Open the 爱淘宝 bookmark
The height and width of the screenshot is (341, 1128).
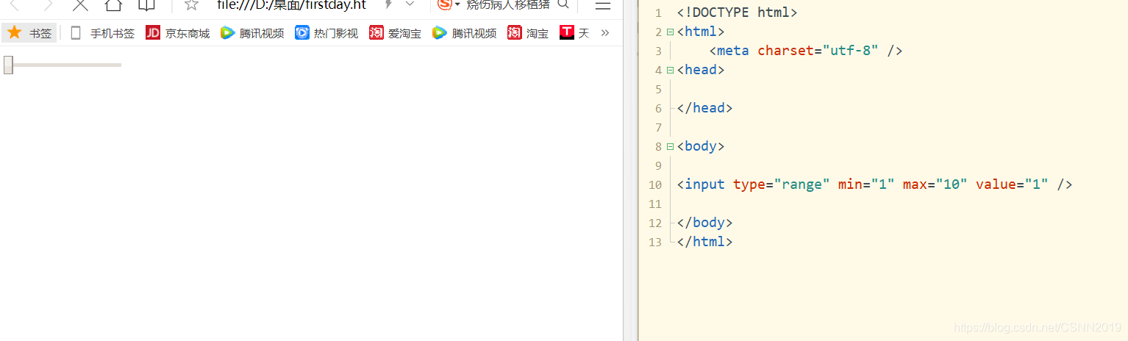click(395, 33)
